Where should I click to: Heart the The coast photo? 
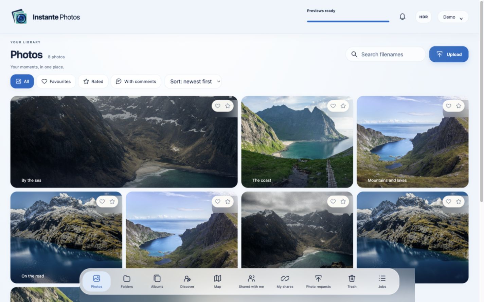[x=333, y=106]
